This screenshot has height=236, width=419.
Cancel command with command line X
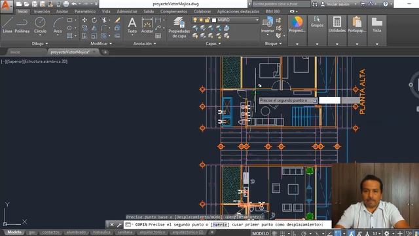pos(112,225)
